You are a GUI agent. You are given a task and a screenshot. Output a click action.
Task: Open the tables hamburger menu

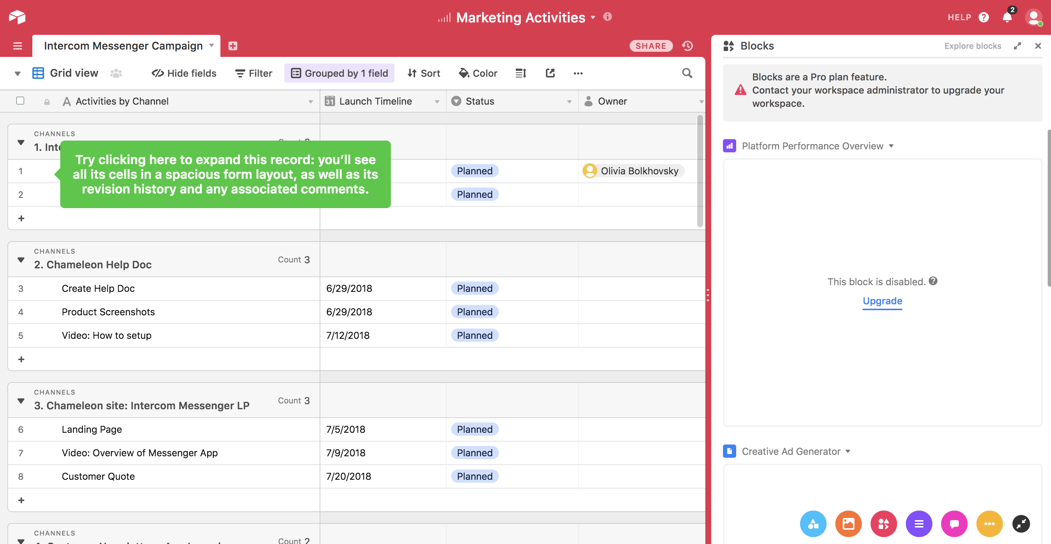18,46
